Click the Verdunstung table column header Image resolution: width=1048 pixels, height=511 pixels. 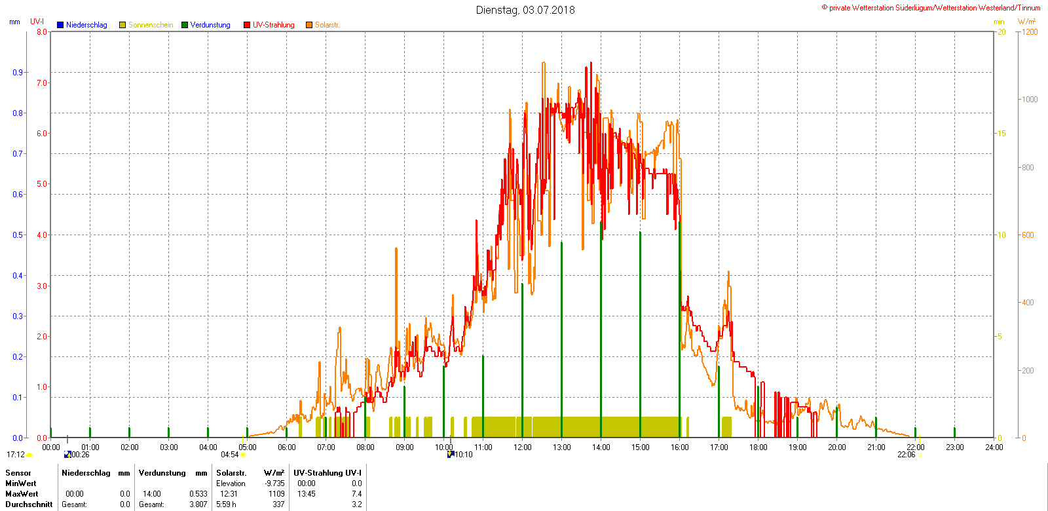coord(162,473)
